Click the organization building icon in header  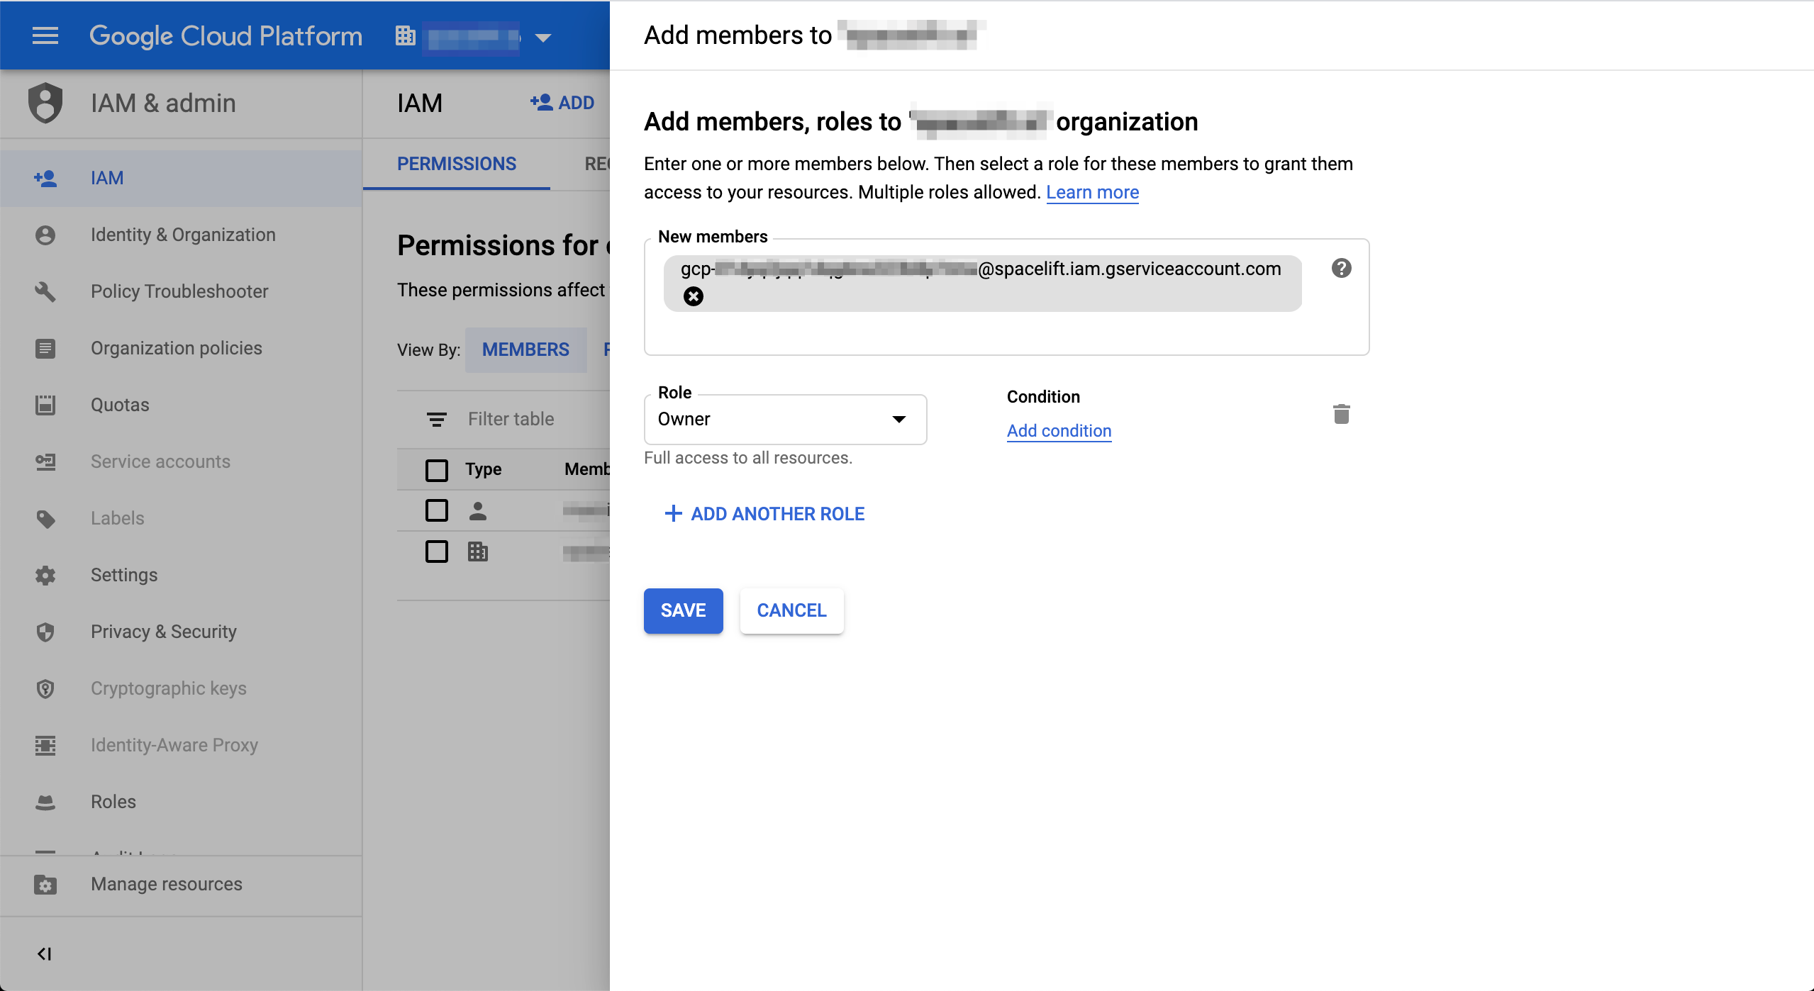406,35
